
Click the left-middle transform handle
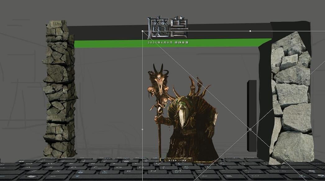click(x=142, y=130)
